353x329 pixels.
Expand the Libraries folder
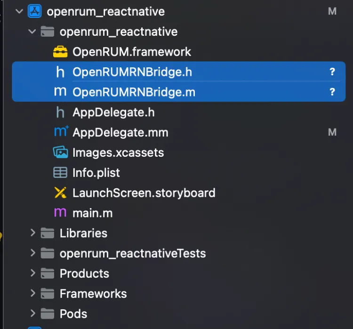click(32, 233)
